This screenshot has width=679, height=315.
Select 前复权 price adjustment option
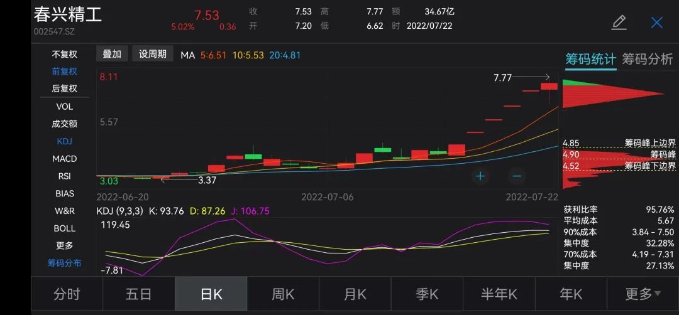tap(64, 72)
